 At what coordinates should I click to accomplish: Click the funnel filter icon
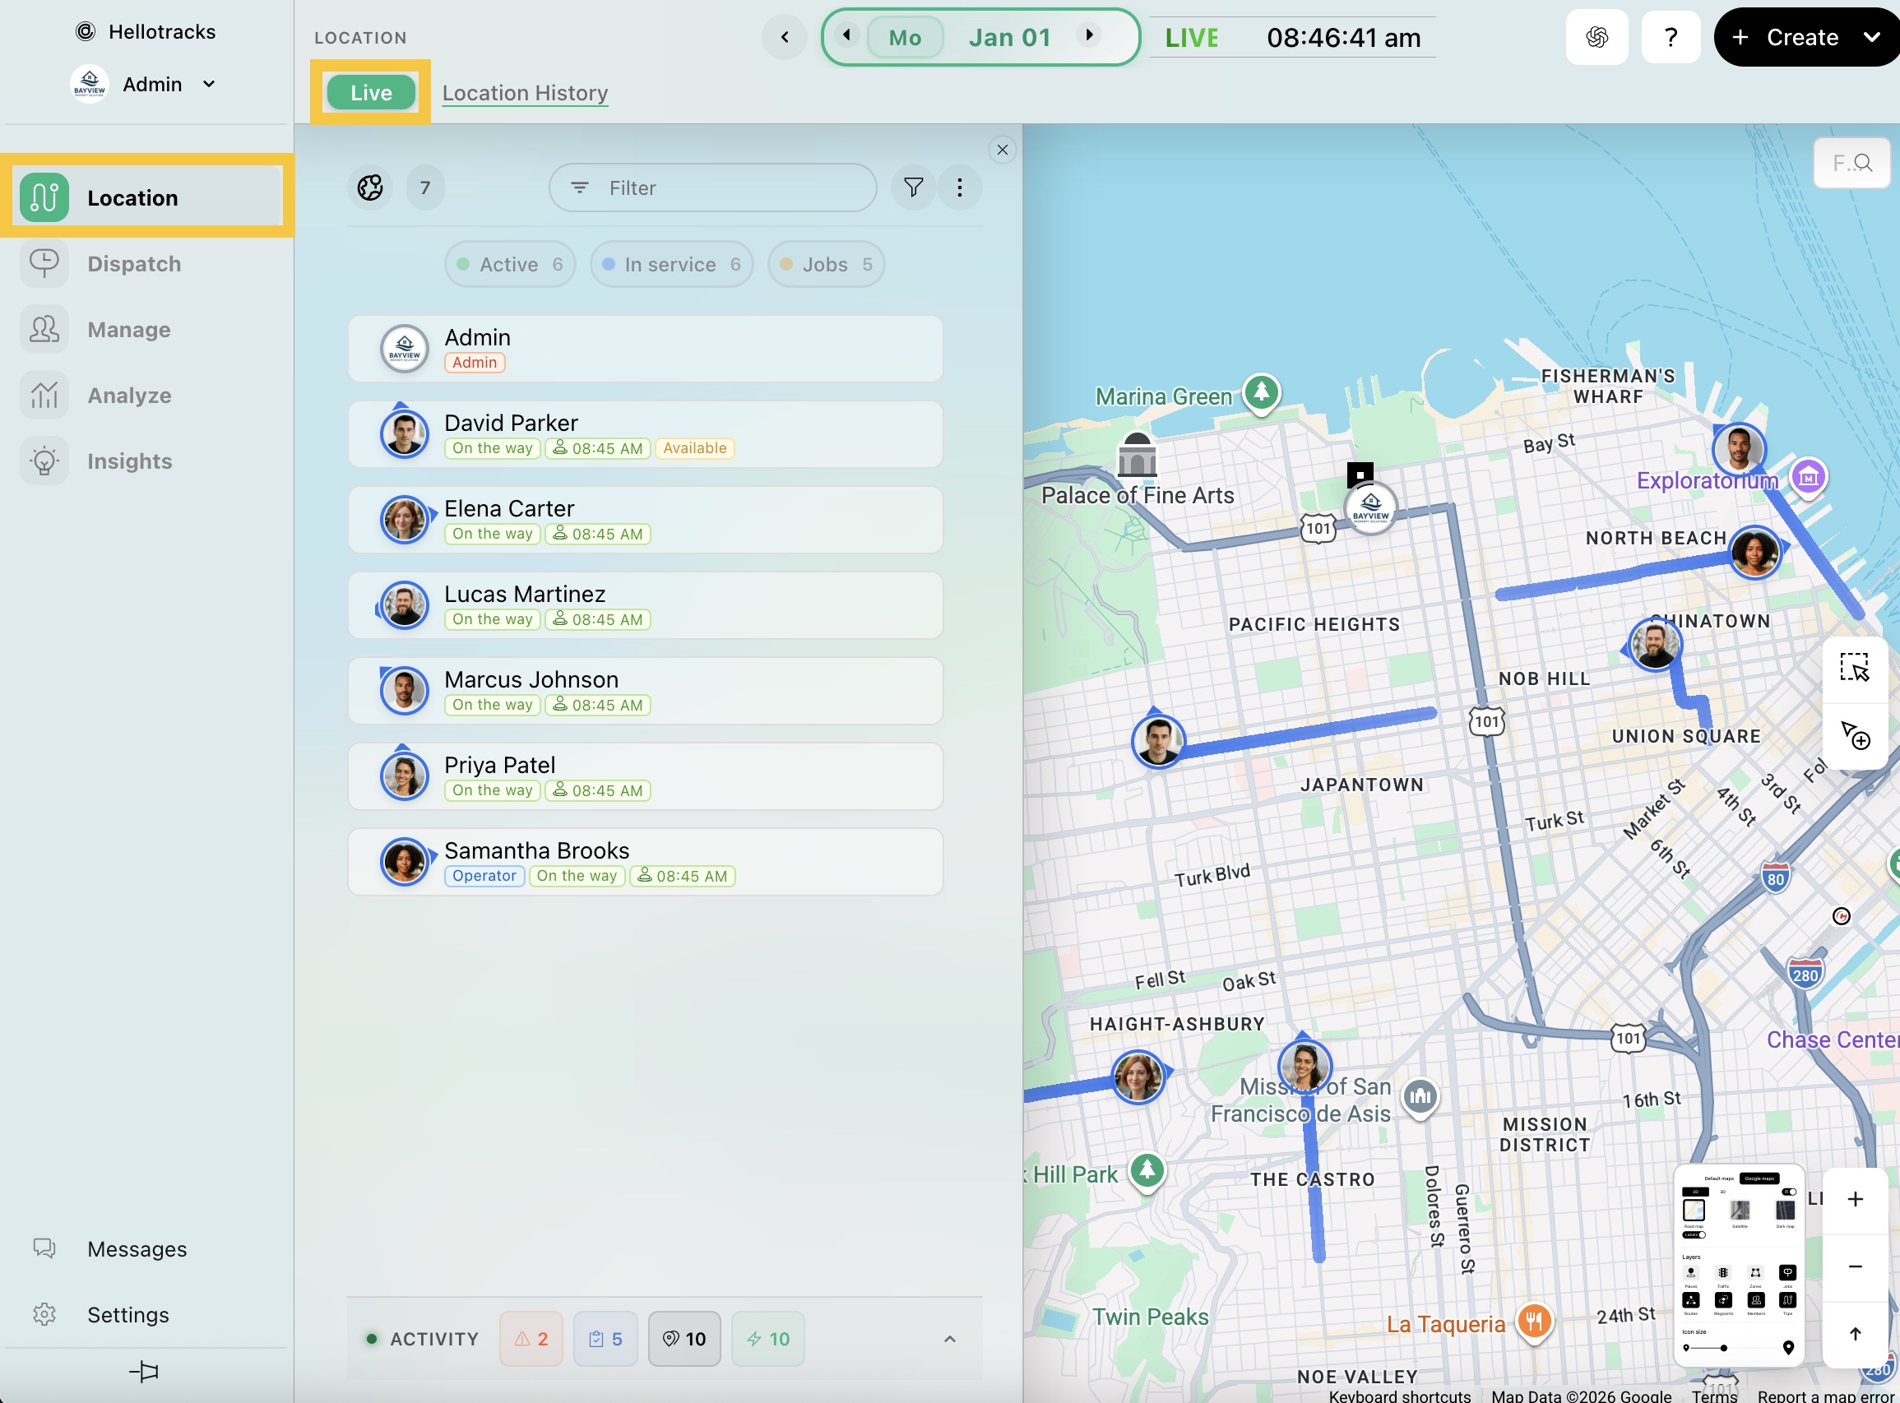[x=913, y=188]
